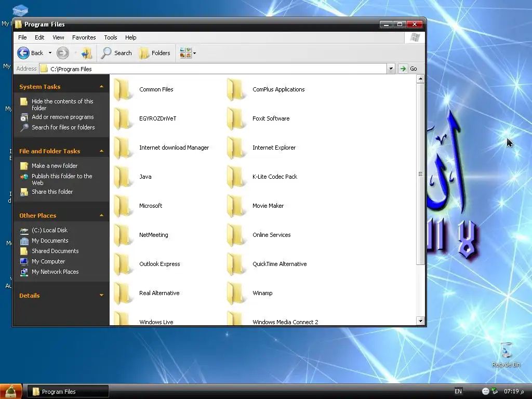Viewport: 532px width, 399px height.
Task: Select the Microsoft folder icon
Action: (x=123, y=206)
